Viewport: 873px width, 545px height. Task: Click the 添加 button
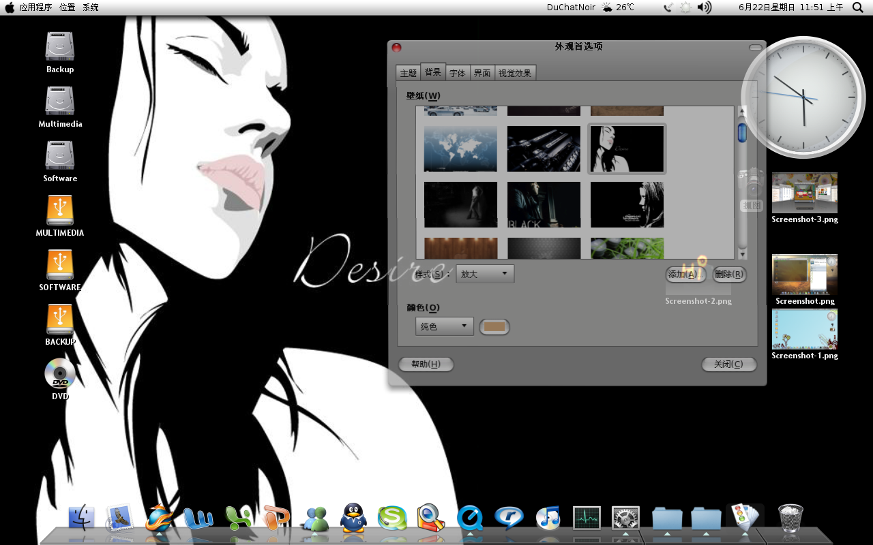click(x=685, y=275)
